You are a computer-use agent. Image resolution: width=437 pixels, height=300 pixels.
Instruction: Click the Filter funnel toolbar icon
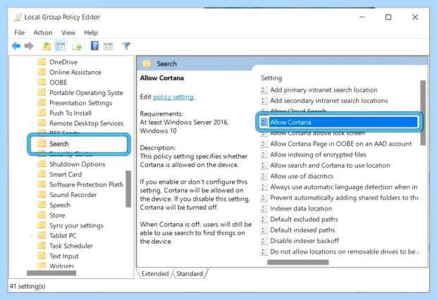point(126,46)
